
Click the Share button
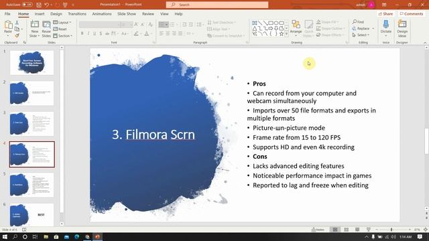pyautogui.click(x=385, y=13)
